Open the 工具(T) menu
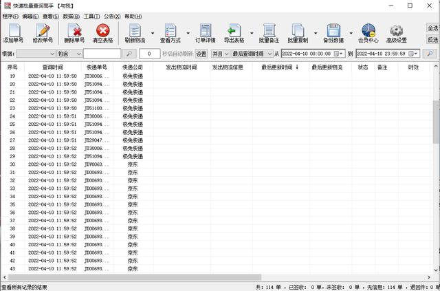440x291 pixels. [91, 17]
